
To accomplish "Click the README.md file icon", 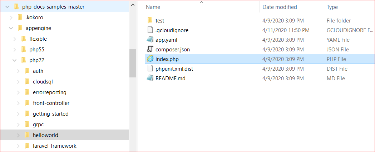I will click(x=150, y=78).
